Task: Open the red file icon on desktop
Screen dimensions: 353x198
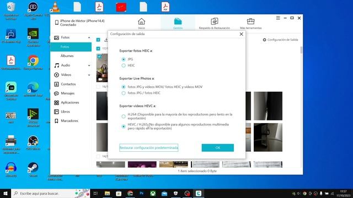Action: pos(121,7)
